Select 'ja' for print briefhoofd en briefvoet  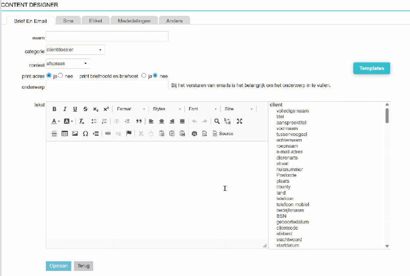click(144, 76)
